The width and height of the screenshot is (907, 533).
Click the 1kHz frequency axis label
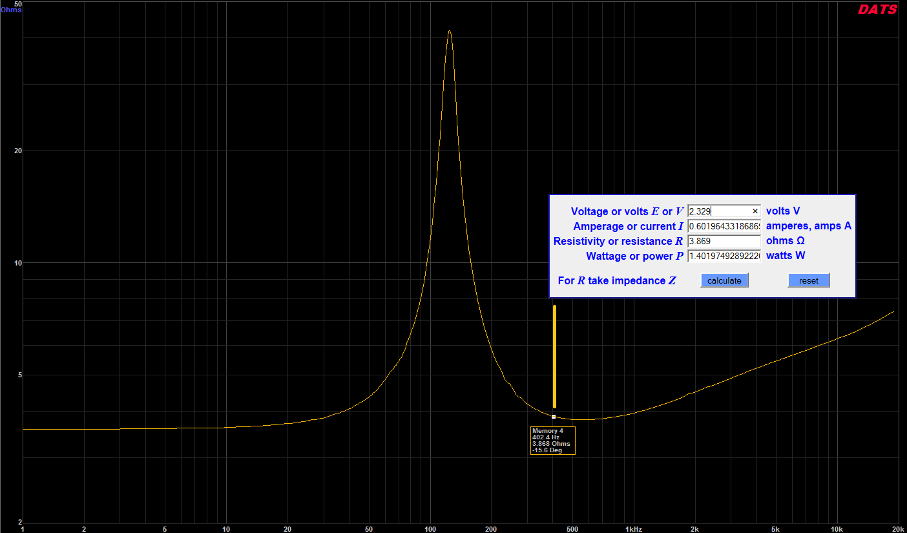click(634, 528)
